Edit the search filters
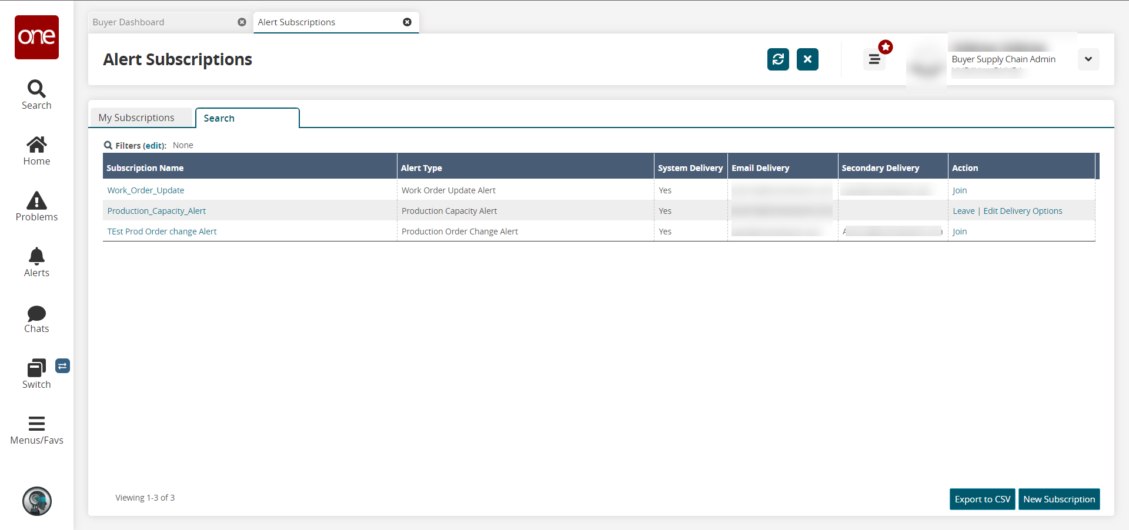Image resolution: width=1129 pixels, height=530 pixels. click(154, 146)
